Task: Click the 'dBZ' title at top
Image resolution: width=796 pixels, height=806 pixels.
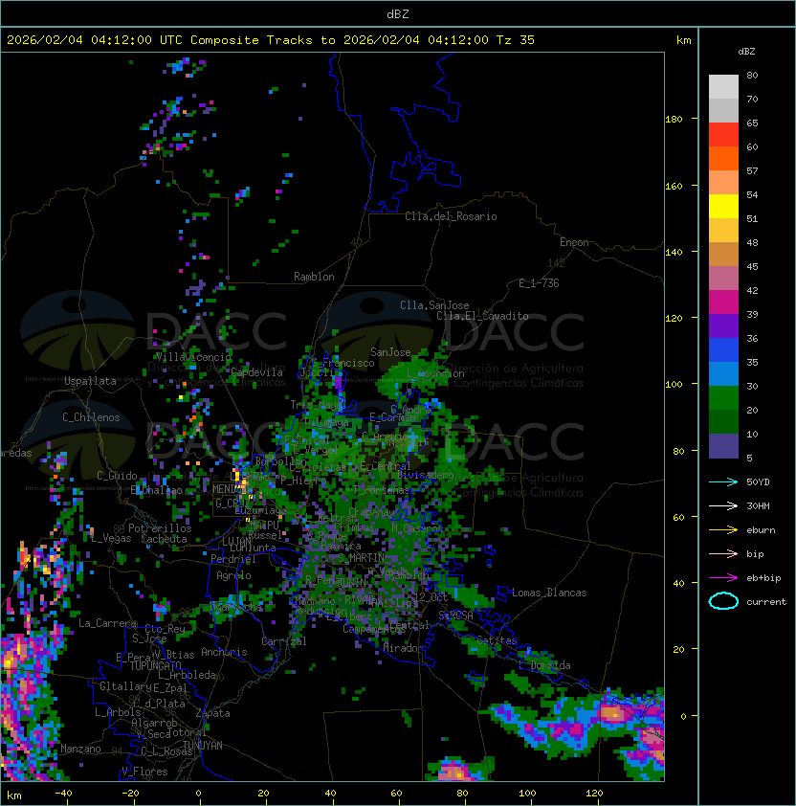Action: [398, 13]
